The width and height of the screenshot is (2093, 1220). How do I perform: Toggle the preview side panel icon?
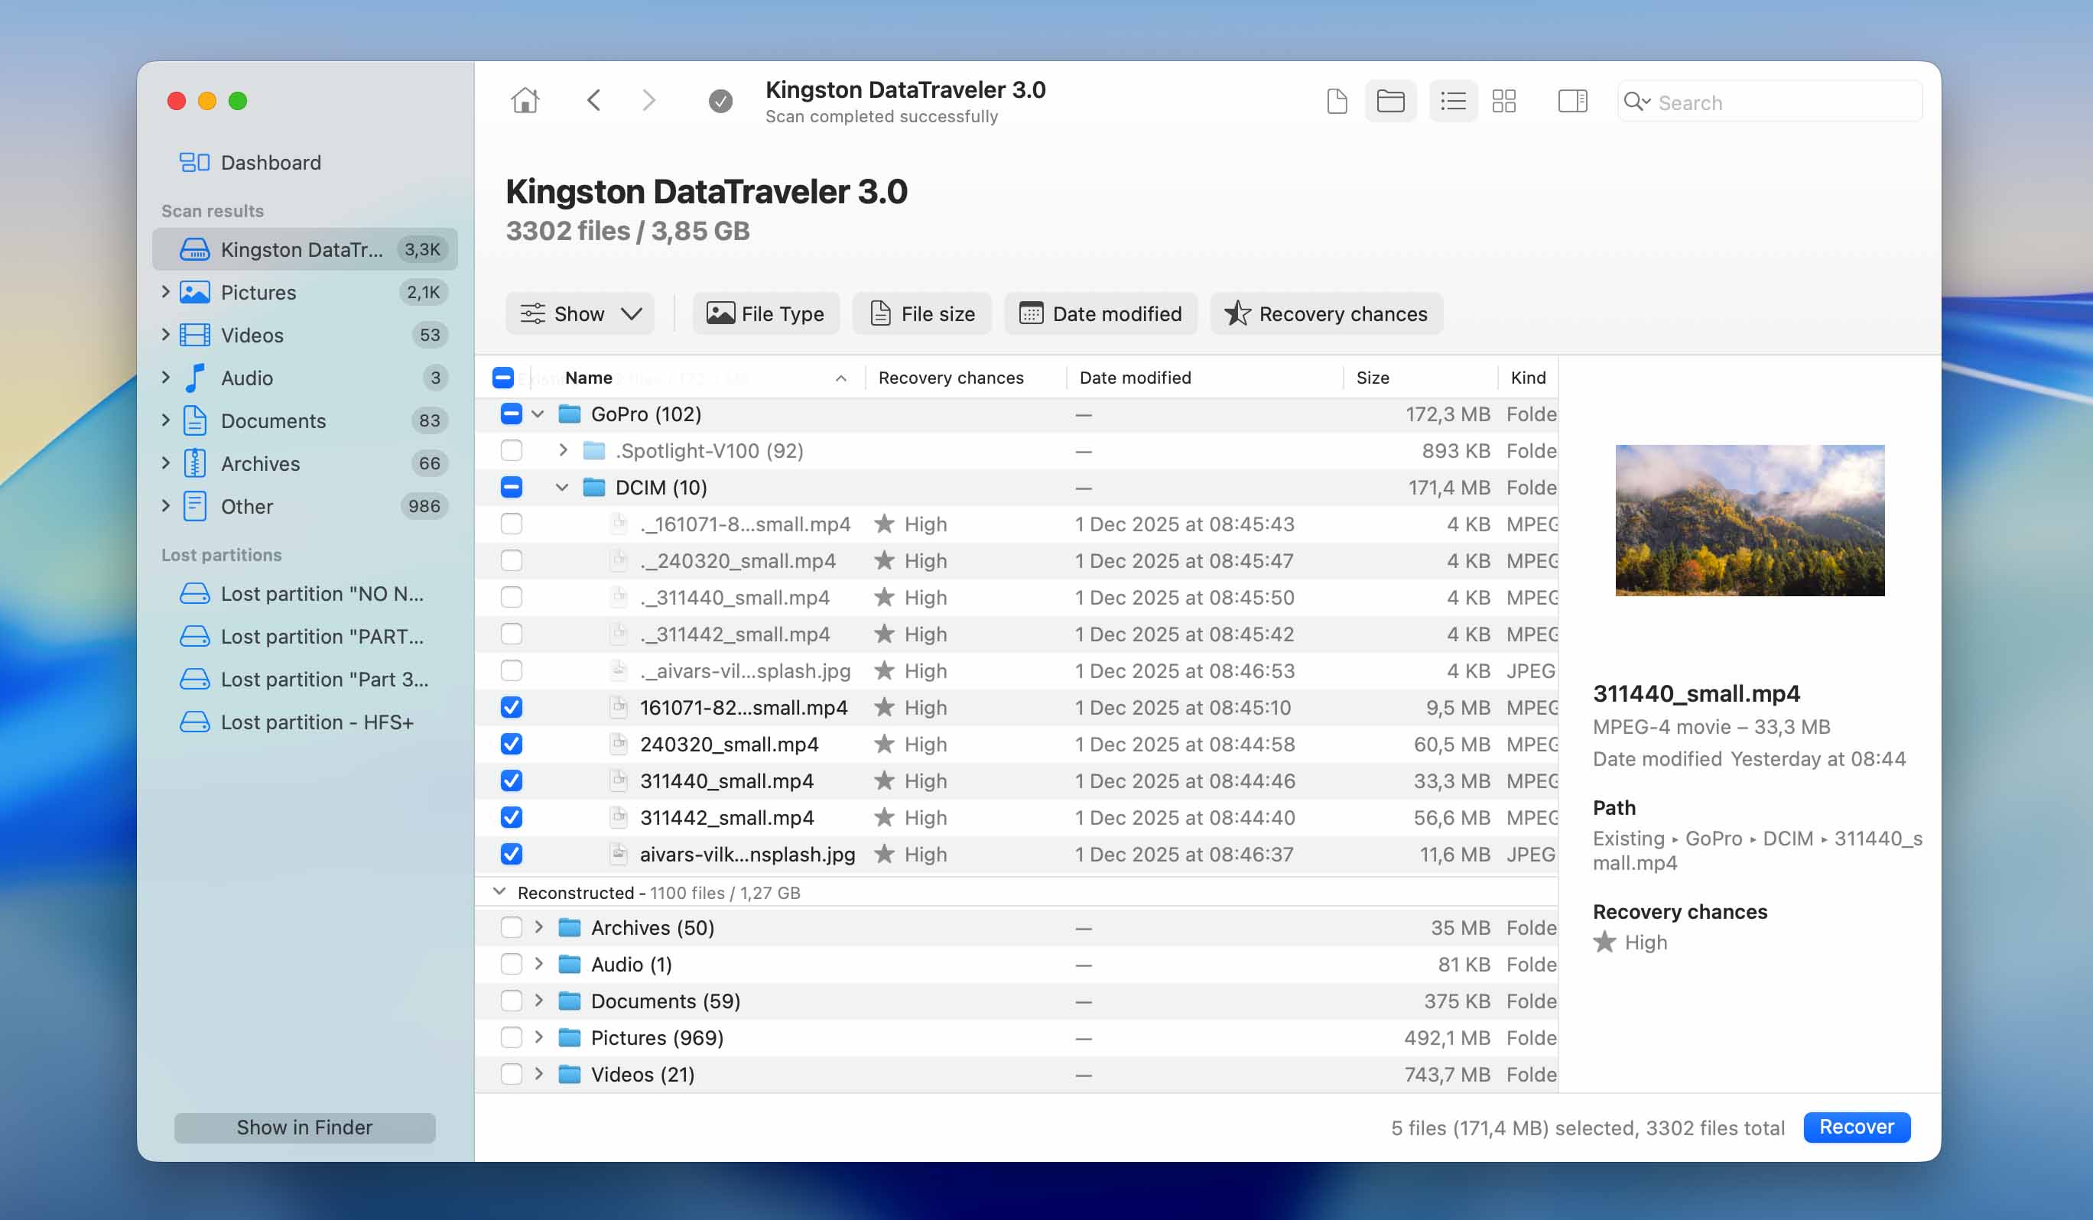click(1572, 100)
